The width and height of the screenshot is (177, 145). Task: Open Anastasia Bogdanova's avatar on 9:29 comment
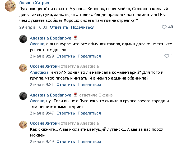click(x=23, y=39)
